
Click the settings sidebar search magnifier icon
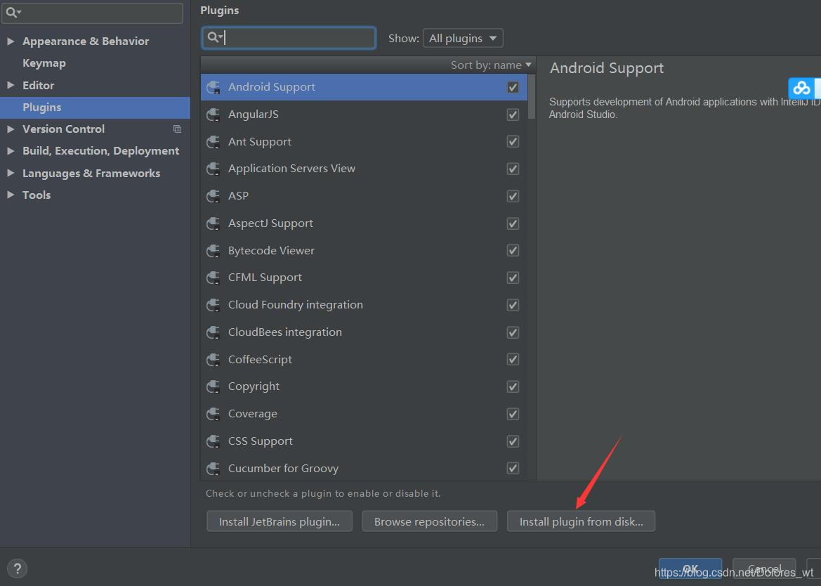[13, 13]
